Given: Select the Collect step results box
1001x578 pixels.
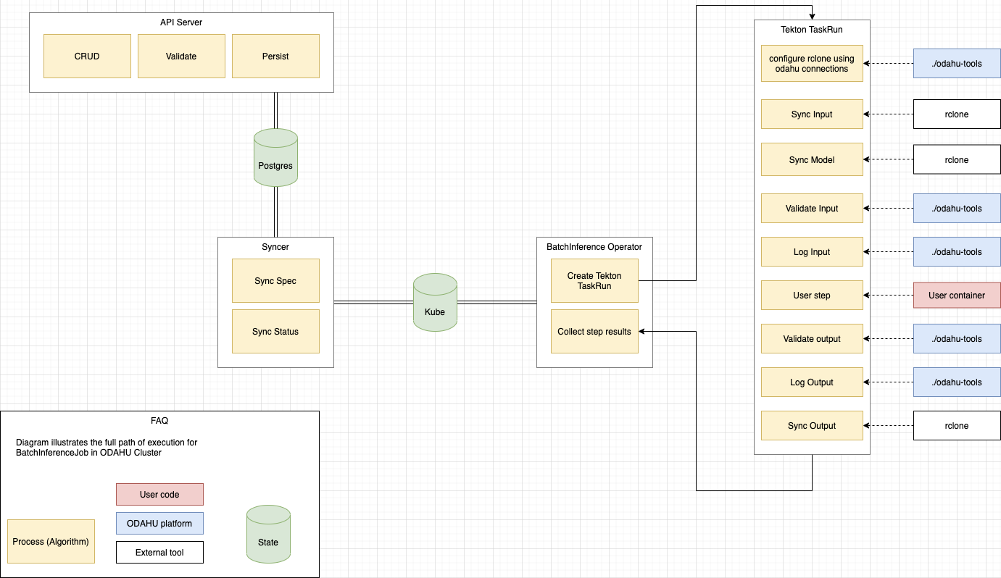Looking at the screenshot, I should 594,331.
